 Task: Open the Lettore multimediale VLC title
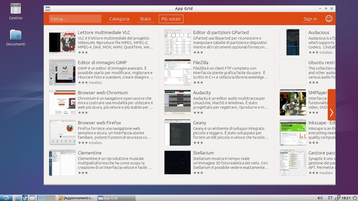point(104,32)
